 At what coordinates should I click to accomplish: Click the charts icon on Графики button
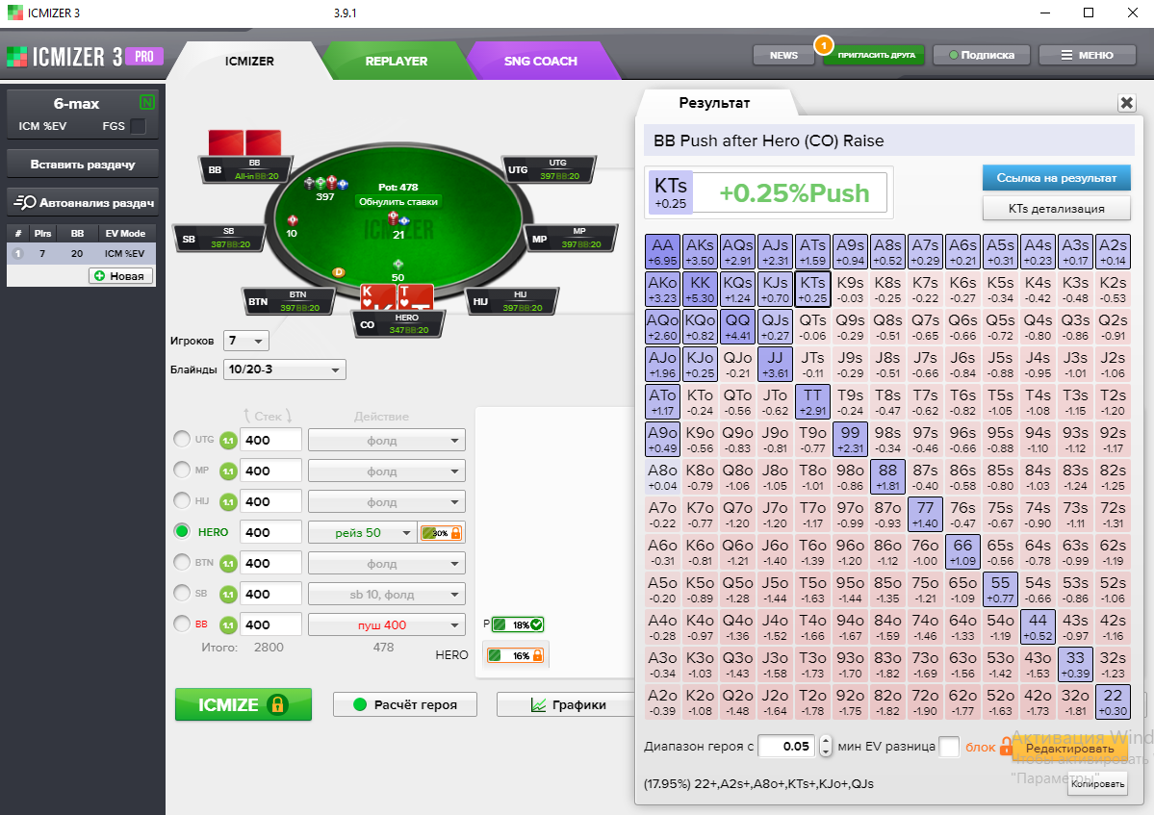(x=539, y=704)
